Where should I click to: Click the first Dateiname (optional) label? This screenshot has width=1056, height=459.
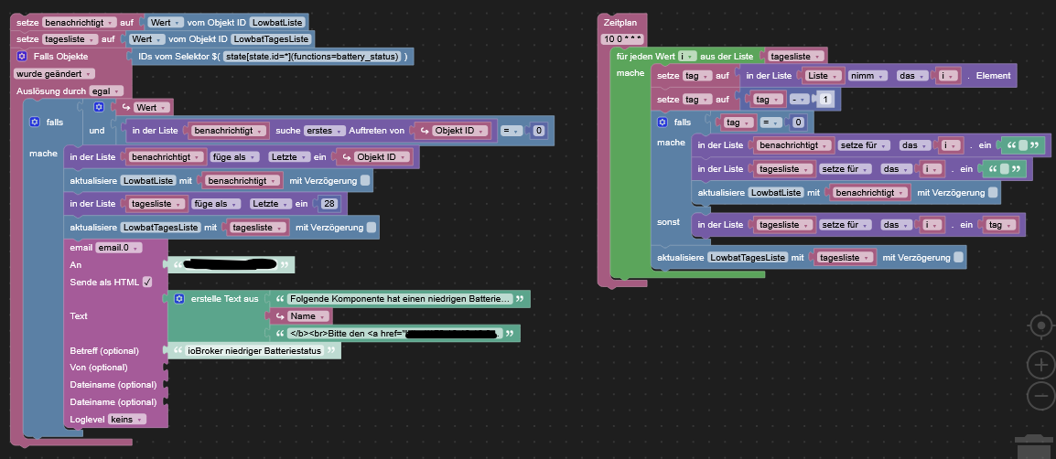(113, 384)
